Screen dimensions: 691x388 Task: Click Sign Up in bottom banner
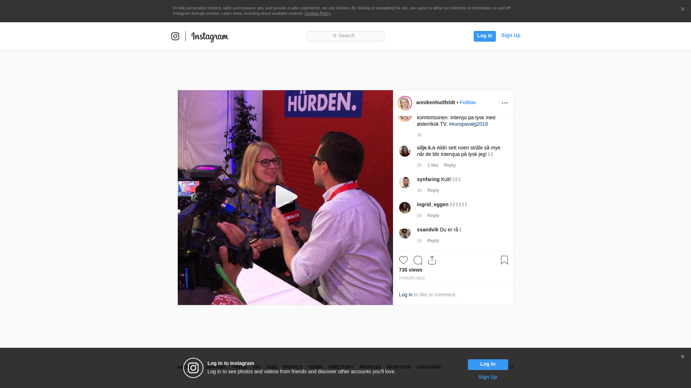[x=488, y=377]
